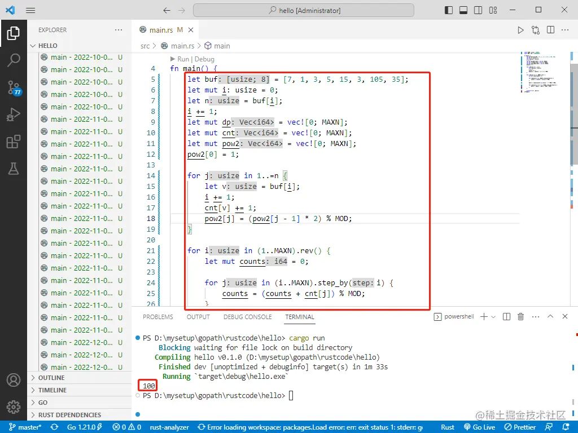Close the bottom panel
578x433 pixels.
tap(564, 316)
